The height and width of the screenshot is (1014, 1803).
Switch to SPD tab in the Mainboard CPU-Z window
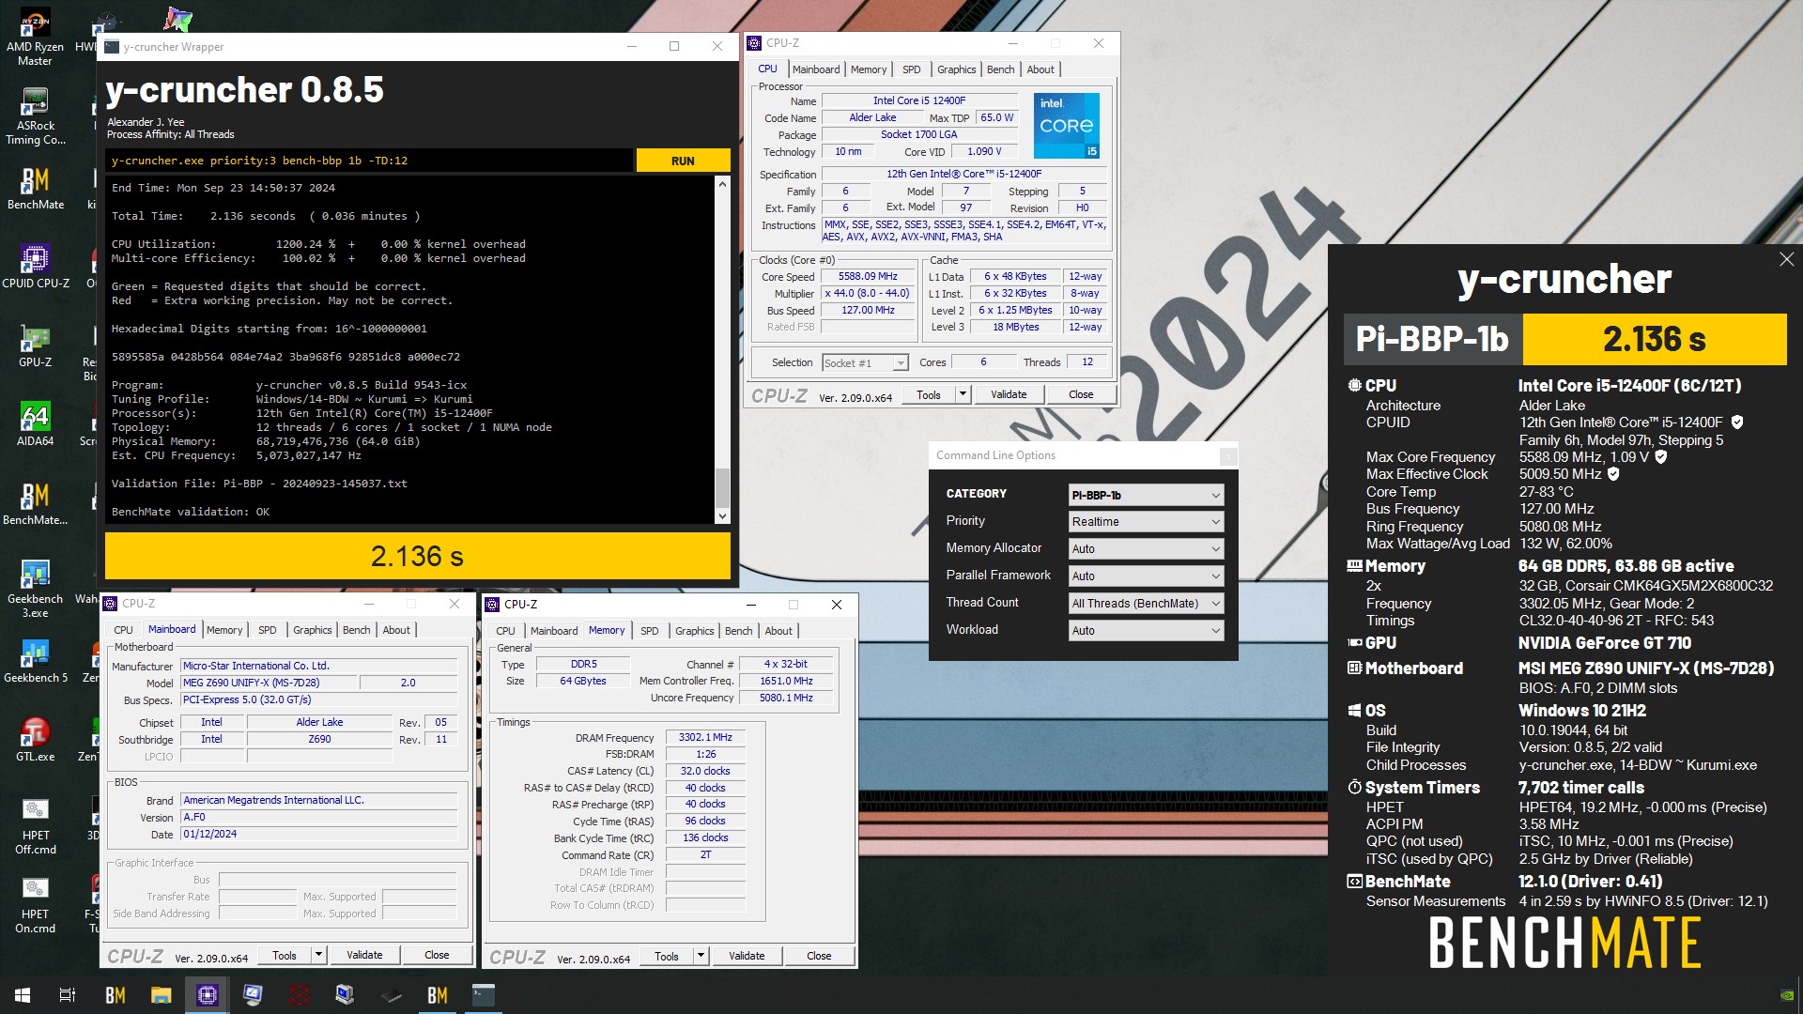tap(267, 630)
